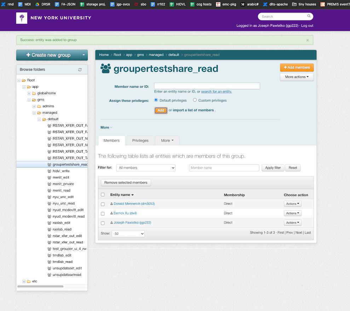Image resolution: width=350 pixels, height=311 pixels.
Task: Click the hidvl_write group icon
Action: point(49,171)
